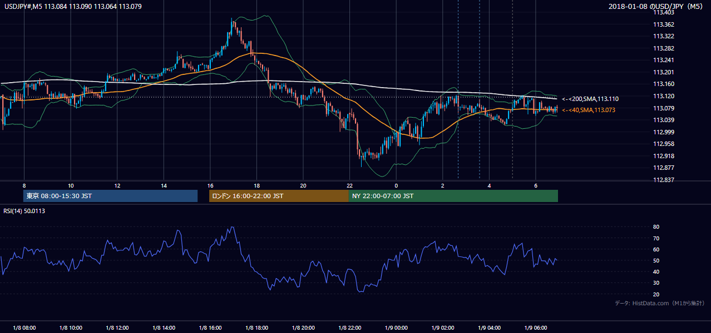This screenshot has height=333, width=711.
Task: Click price label 112.999 on the axis
Action: tap(664, 132)
